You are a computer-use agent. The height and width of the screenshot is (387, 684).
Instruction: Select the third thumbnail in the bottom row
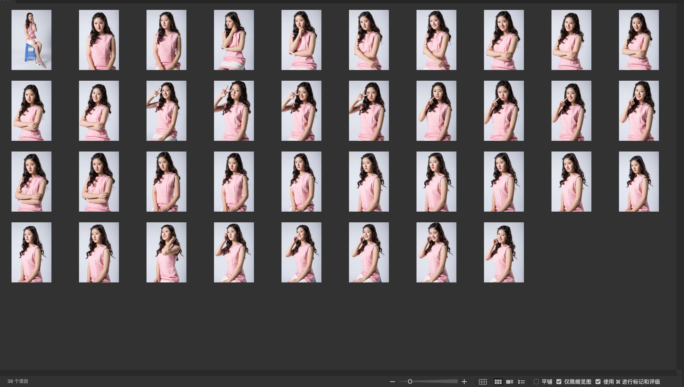pos(166,252)
